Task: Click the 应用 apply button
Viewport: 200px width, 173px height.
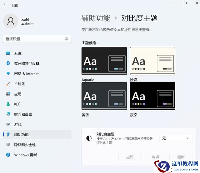Action: pos(130,157)
